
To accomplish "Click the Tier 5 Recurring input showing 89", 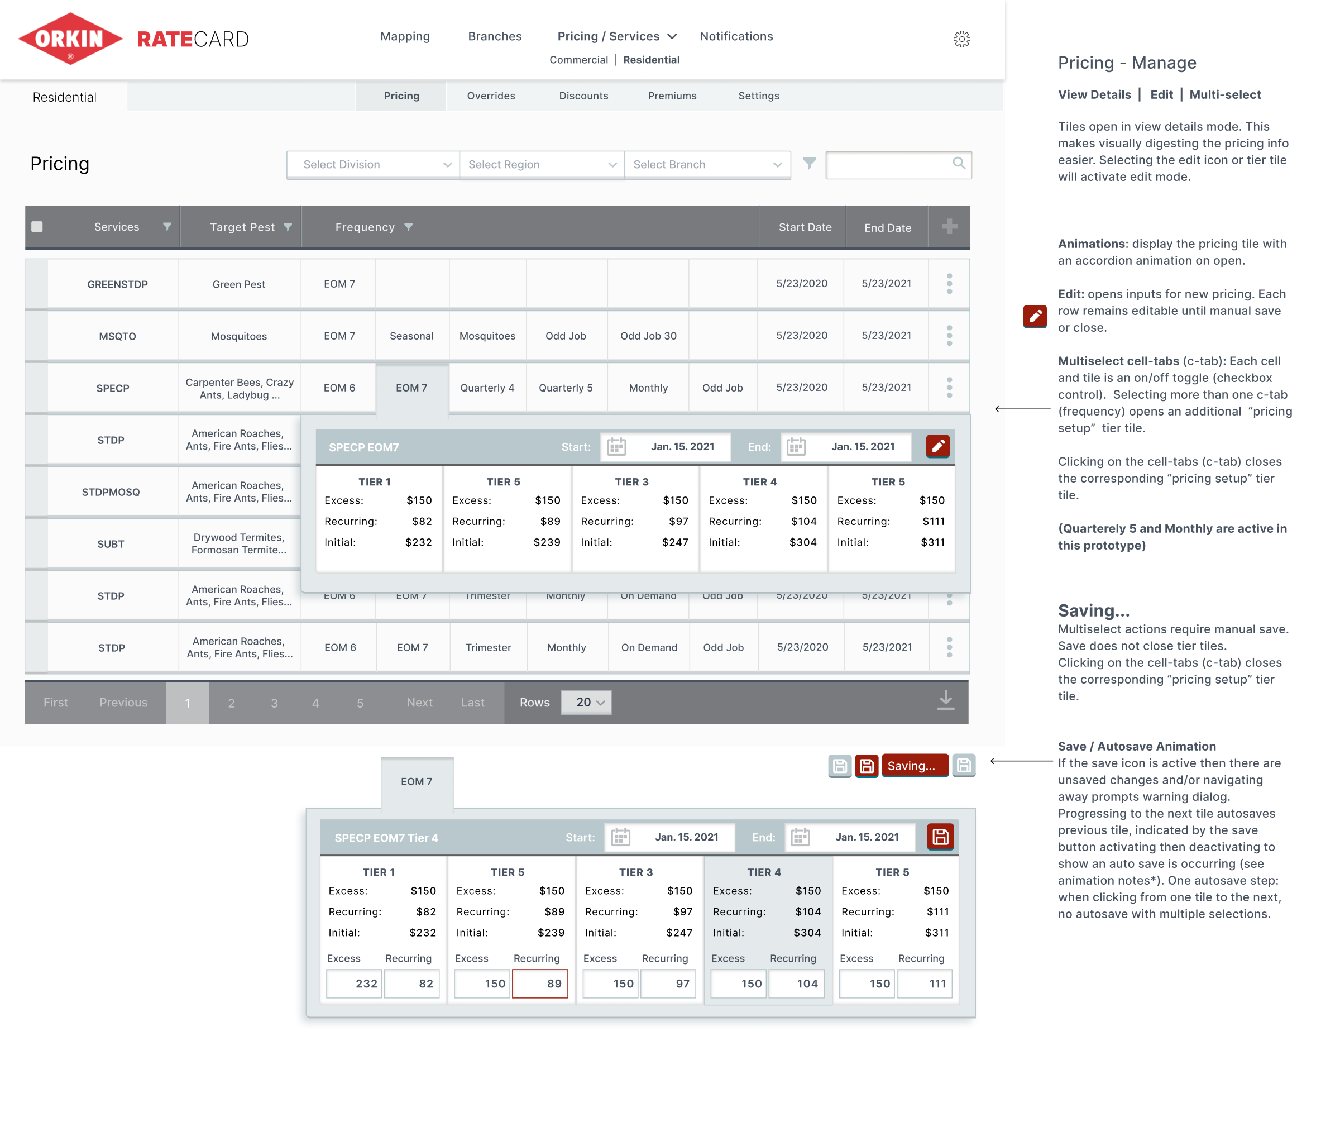I will [x=540, y=983].
